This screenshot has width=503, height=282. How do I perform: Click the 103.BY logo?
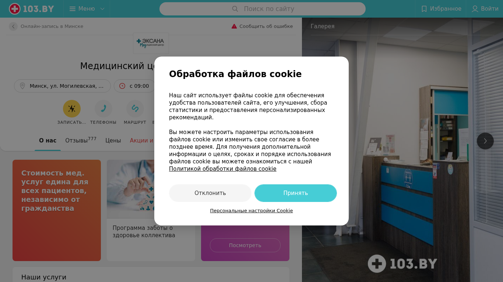click(32, 9)
